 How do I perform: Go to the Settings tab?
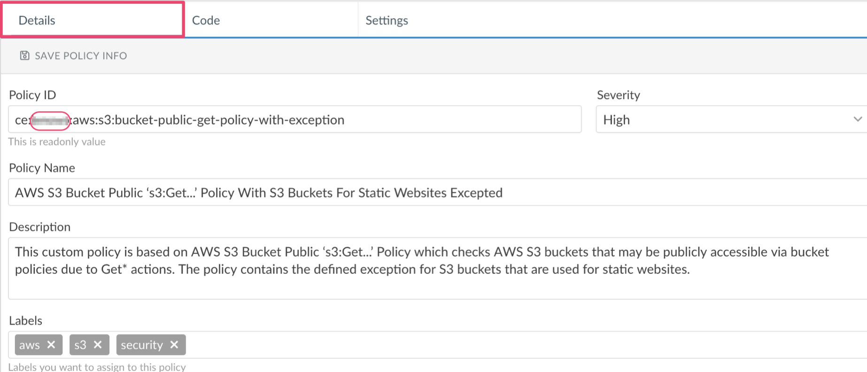click(x=387, y=20)
